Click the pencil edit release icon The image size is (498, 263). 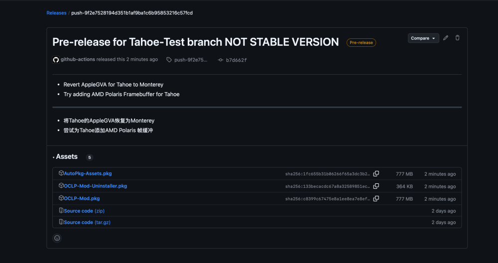pos(446,38)
